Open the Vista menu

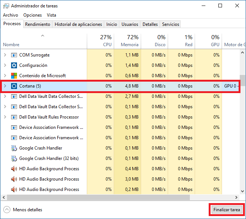pyautogui.click(x=51, y=15)
